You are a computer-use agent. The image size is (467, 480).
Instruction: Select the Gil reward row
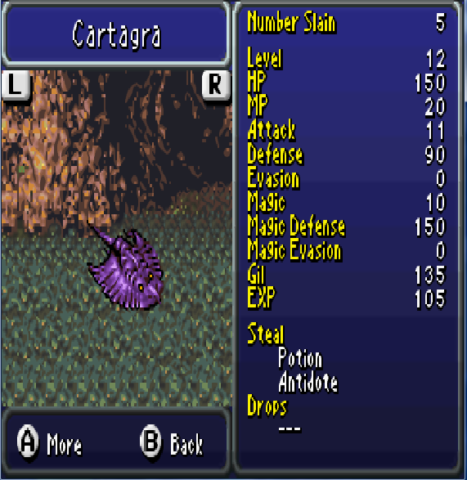[347, 274]
